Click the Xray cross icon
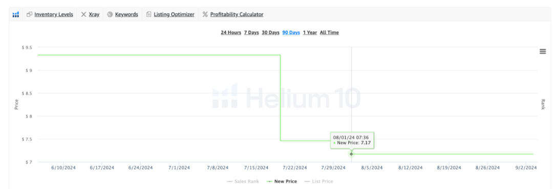The image size is (553, 189). [83, 14]
